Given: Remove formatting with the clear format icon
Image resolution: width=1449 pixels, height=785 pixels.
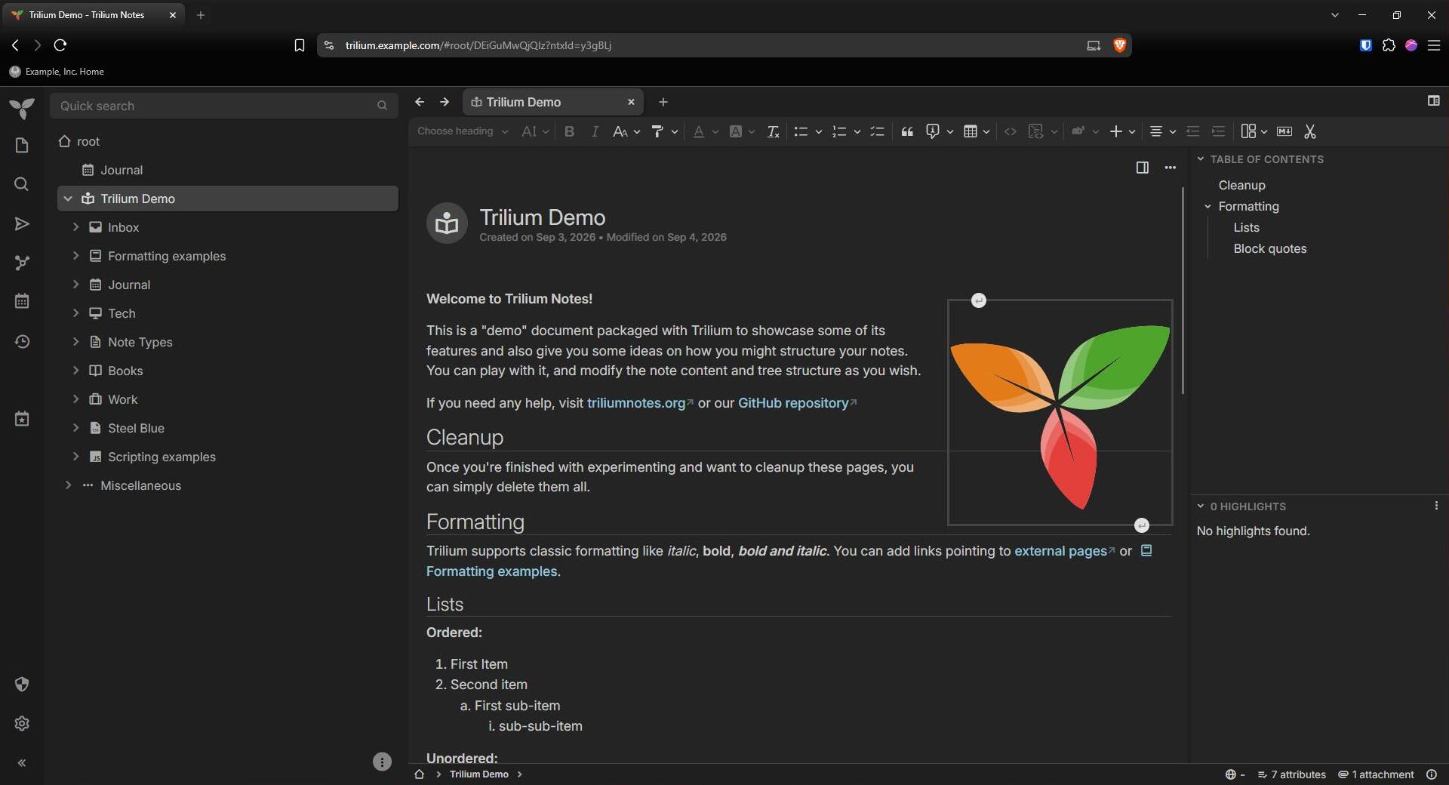Looking at the screenshot, I should (773, 131).
